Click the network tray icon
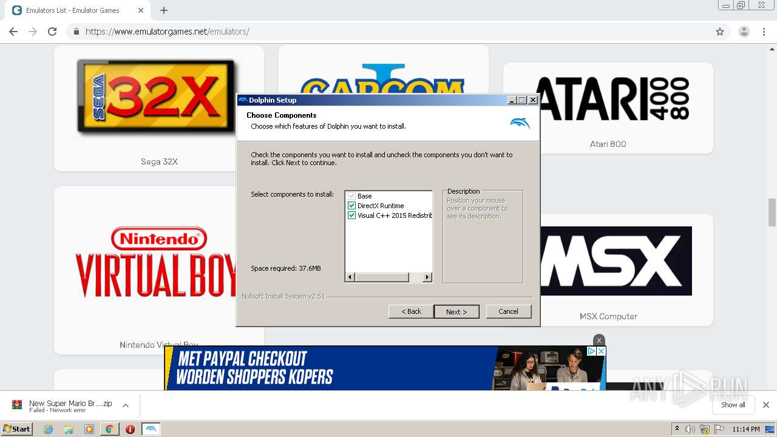 [x=705, y=429]
